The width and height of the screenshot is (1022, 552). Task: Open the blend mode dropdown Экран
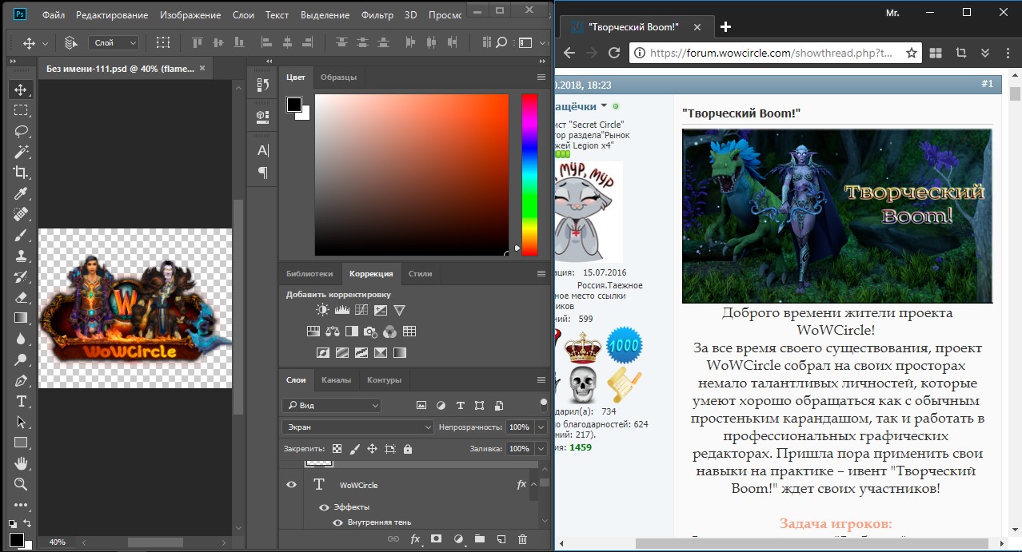[357, 427]
